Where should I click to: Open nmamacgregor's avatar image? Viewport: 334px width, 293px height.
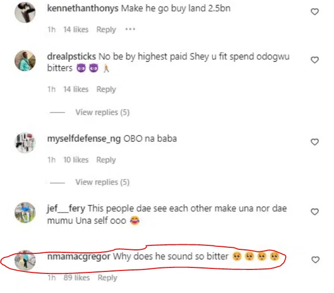pos(25,260)
